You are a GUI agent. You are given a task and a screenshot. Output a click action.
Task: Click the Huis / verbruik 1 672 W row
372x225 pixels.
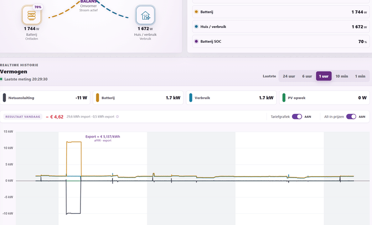(281, 26)
